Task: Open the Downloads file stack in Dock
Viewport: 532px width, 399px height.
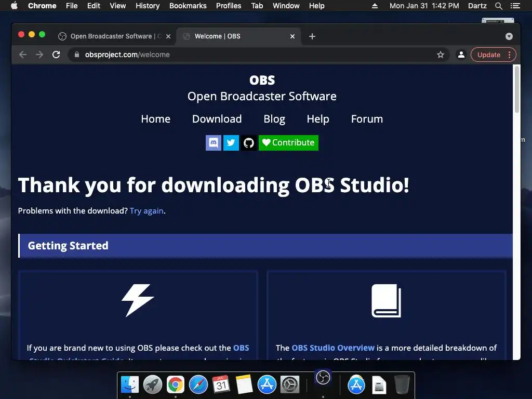Action: pos(379,385)
